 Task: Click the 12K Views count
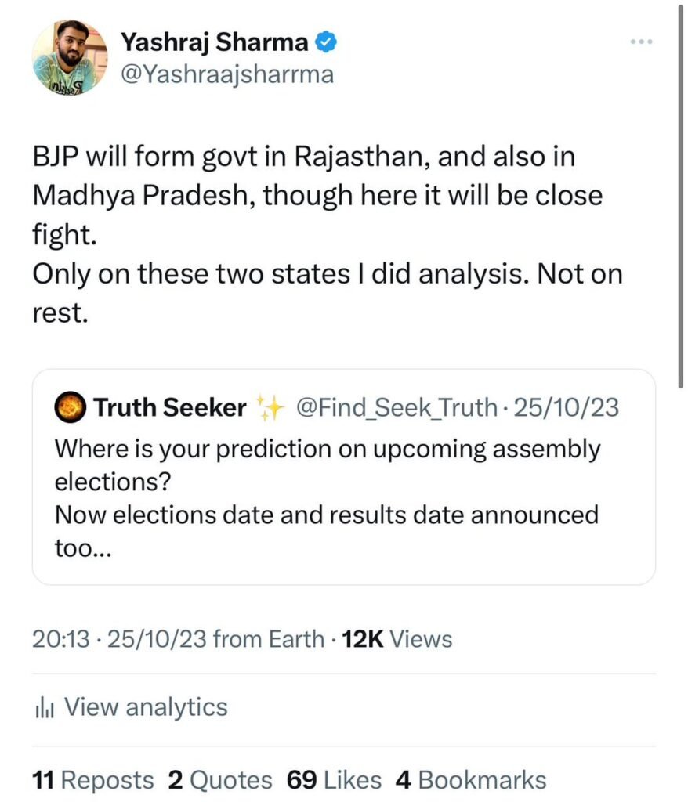coord(397,639)
